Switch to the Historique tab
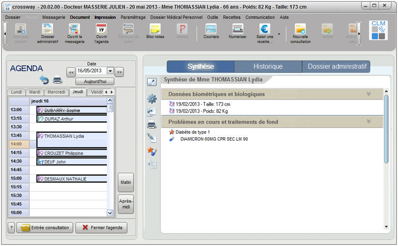 click(x=268, y=66)
